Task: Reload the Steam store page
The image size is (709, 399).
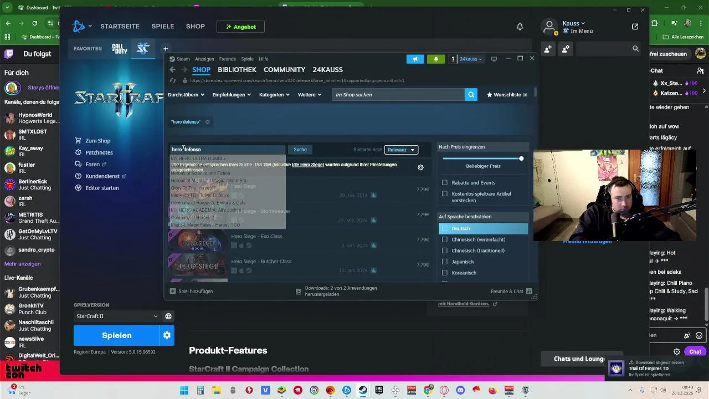Action: point(173,80)
